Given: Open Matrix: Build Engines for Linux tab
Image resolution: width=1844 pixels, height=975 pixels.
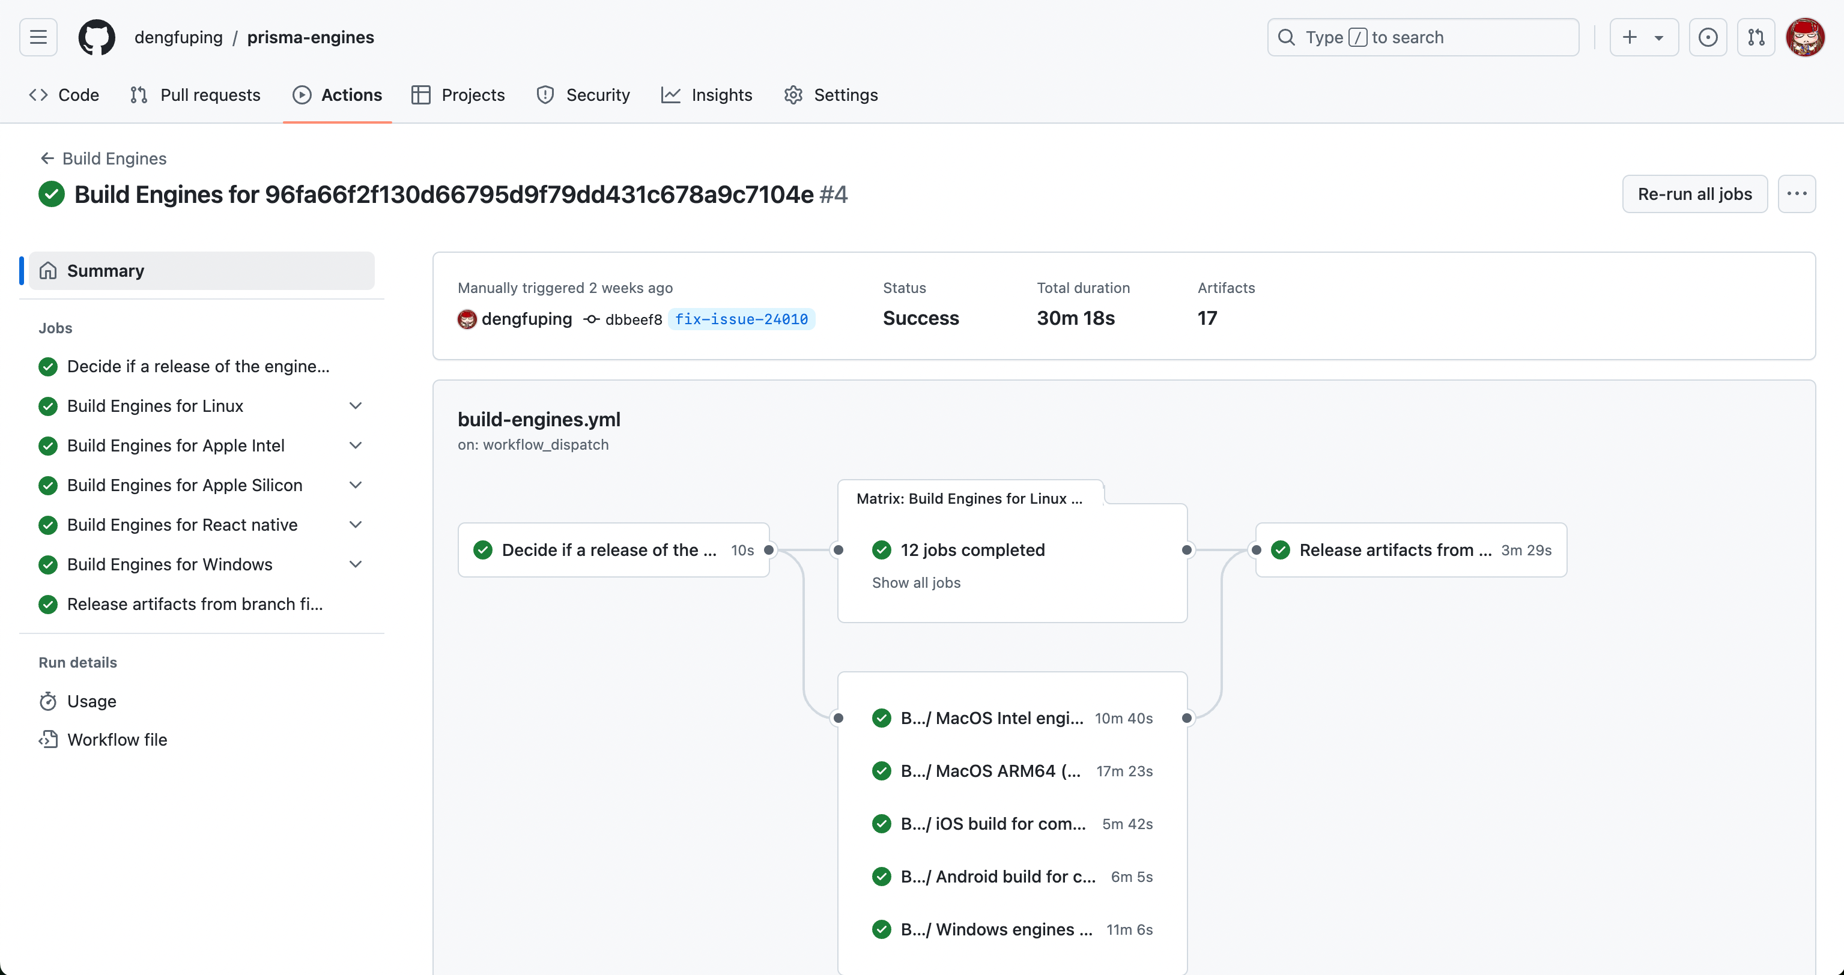Looking at the screenshot, I should (969, 498).
